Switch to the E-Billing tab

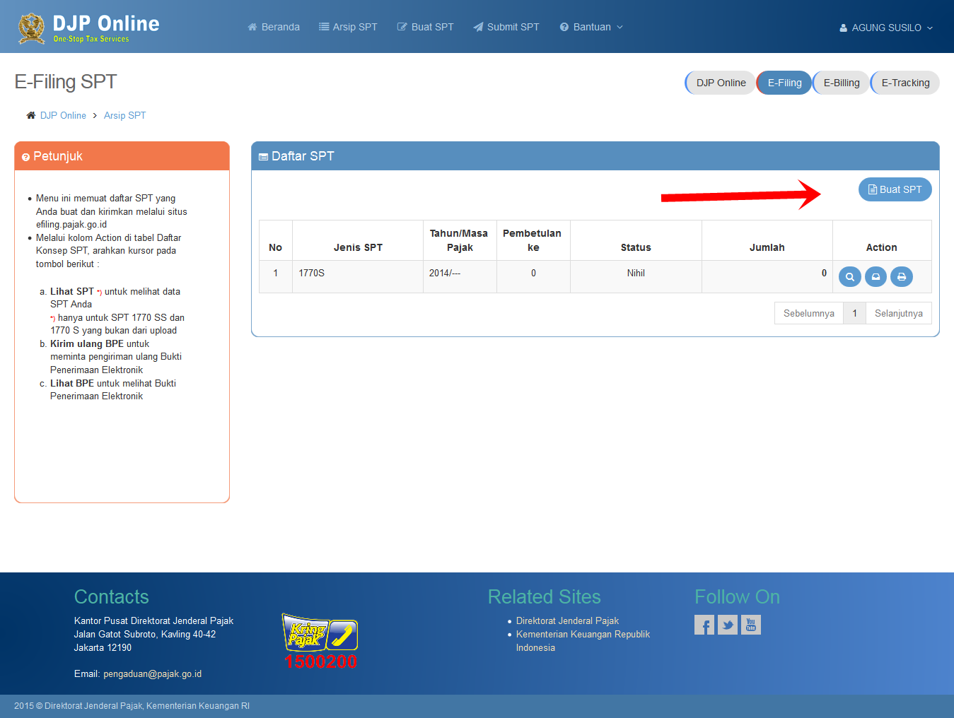point(841,83)
